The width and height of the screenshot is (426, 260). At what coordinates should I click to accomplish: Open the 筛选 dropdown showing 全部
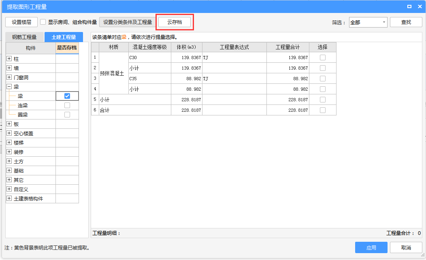pyautogui.click(x=368, y=22)
